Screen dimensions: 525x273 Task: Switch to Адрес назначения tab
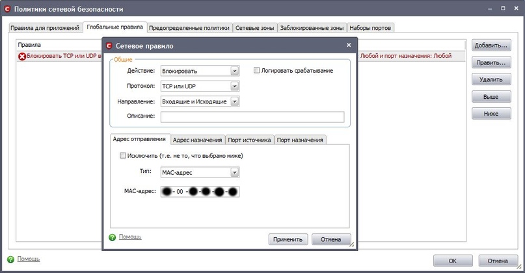point(198,140)
